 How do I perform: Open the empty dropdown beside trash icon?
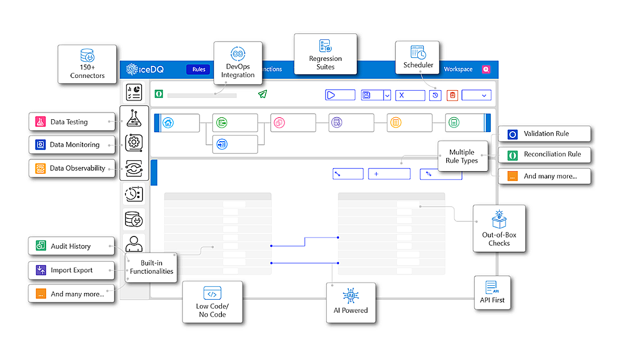coord(476,95)
